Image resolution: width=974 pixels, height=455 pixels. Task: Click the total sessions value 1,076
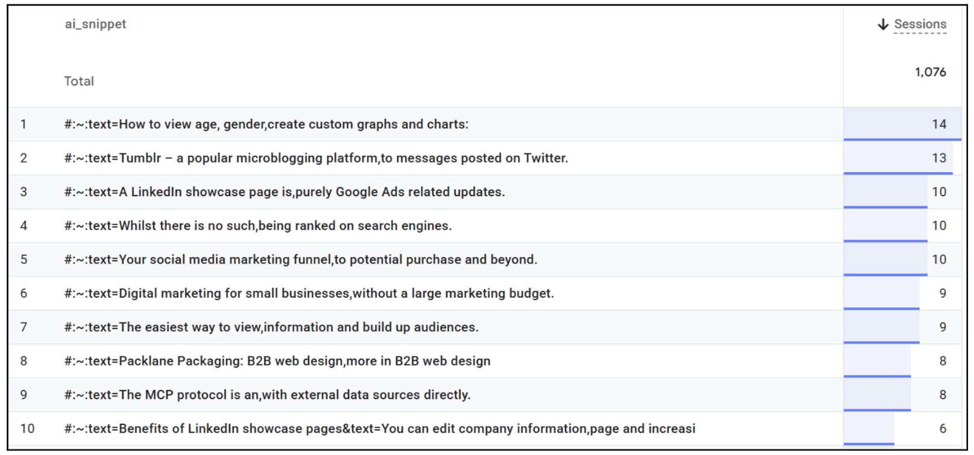(930, 72)
